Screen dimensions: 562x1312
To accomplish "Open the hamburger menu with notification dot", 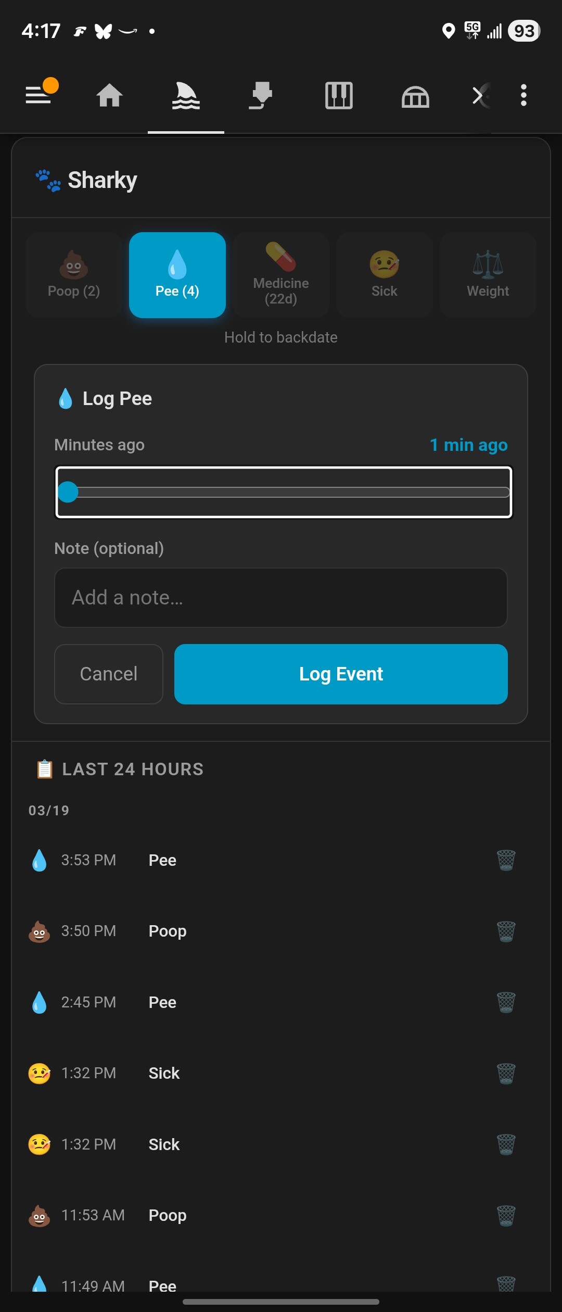I will [x=40, y=95].
